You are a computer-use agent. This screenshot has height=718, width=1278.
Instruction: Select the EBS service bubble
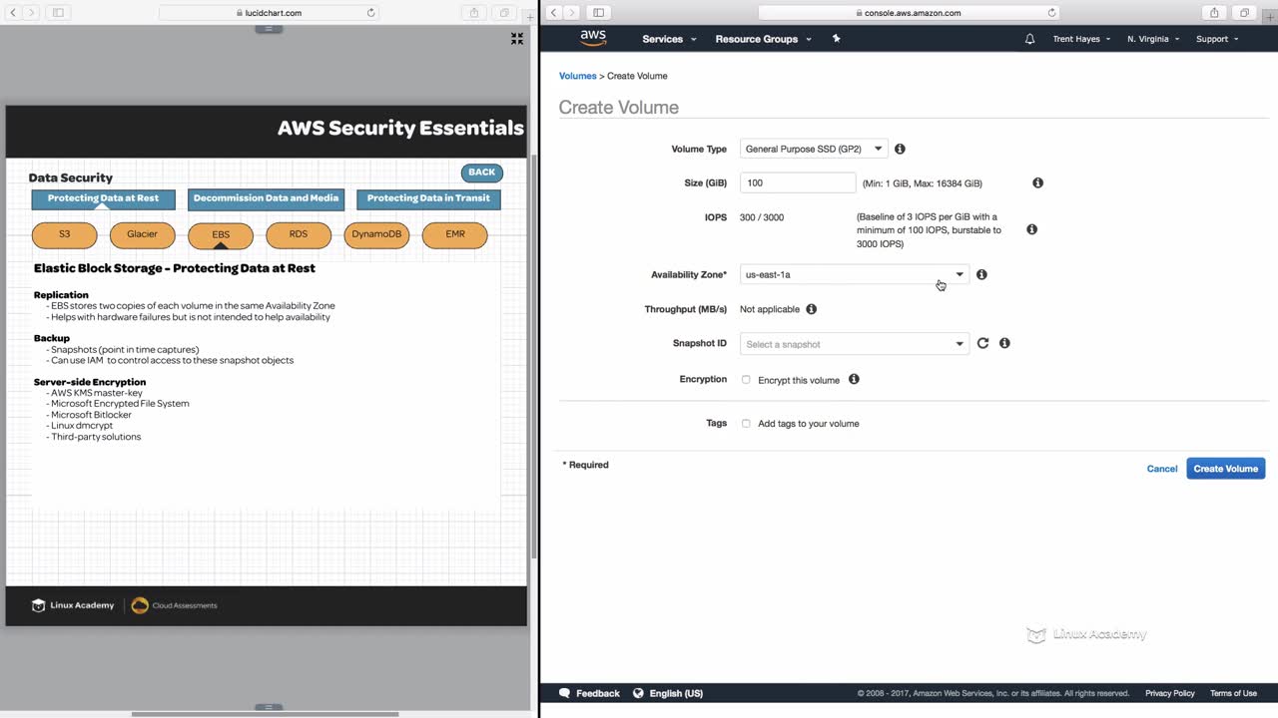click(x=221, y=234)
